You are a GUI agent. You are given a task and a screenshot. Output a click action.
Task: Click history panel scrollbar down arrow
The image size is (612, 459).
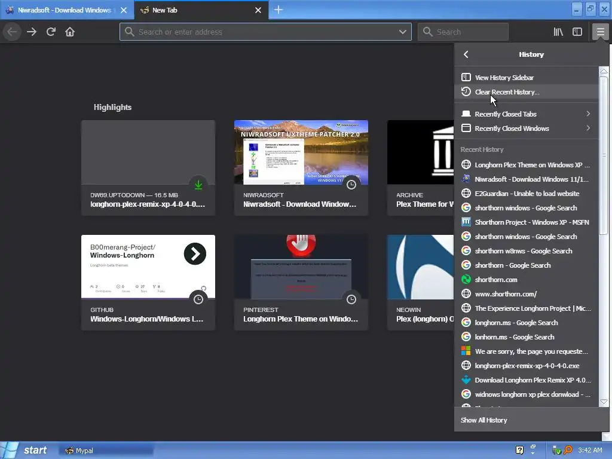click(x=604, y=402)
